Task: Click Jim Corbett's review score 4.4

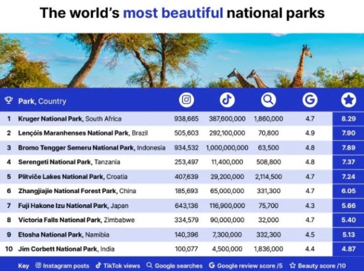Action: point(310,249)
